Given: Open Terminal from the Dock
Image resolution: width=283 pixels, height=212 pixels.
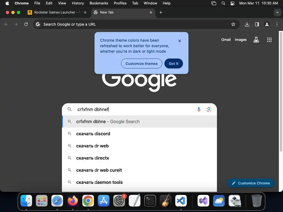Looking at the screenshot, I should (150, 201).
